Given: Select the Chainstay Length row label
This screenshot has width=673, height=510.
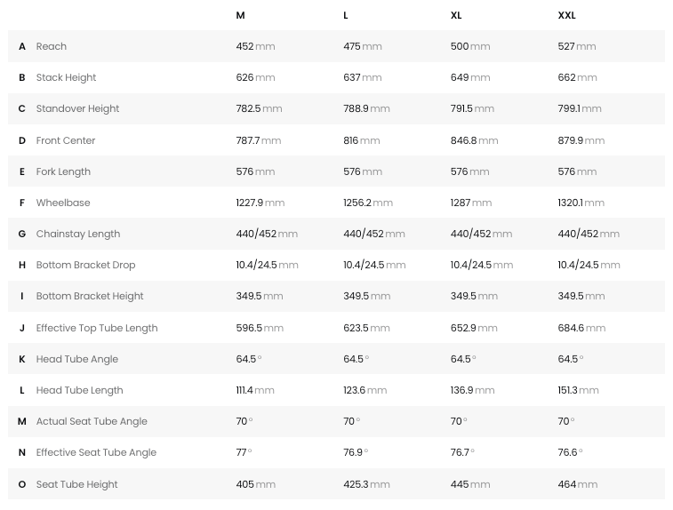Looking at the screenshot, I should 78,234.
